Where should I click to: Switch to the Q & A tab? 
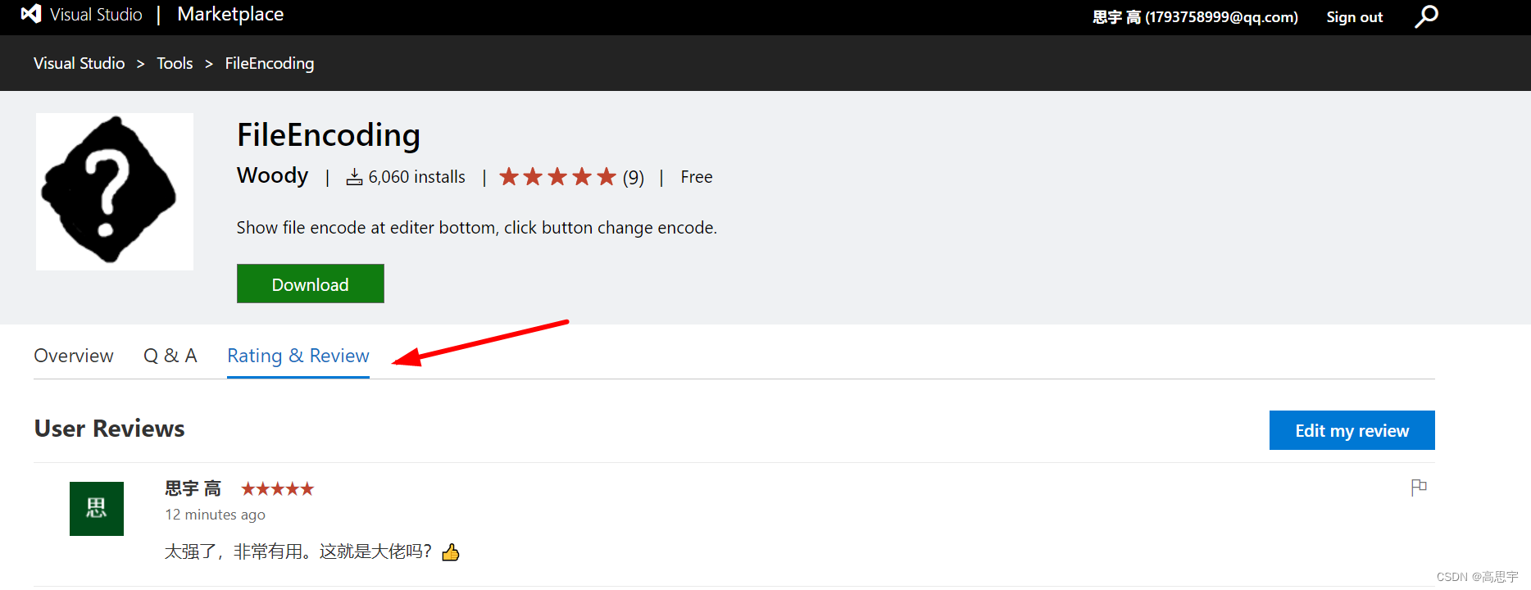[x=170, y=356]
